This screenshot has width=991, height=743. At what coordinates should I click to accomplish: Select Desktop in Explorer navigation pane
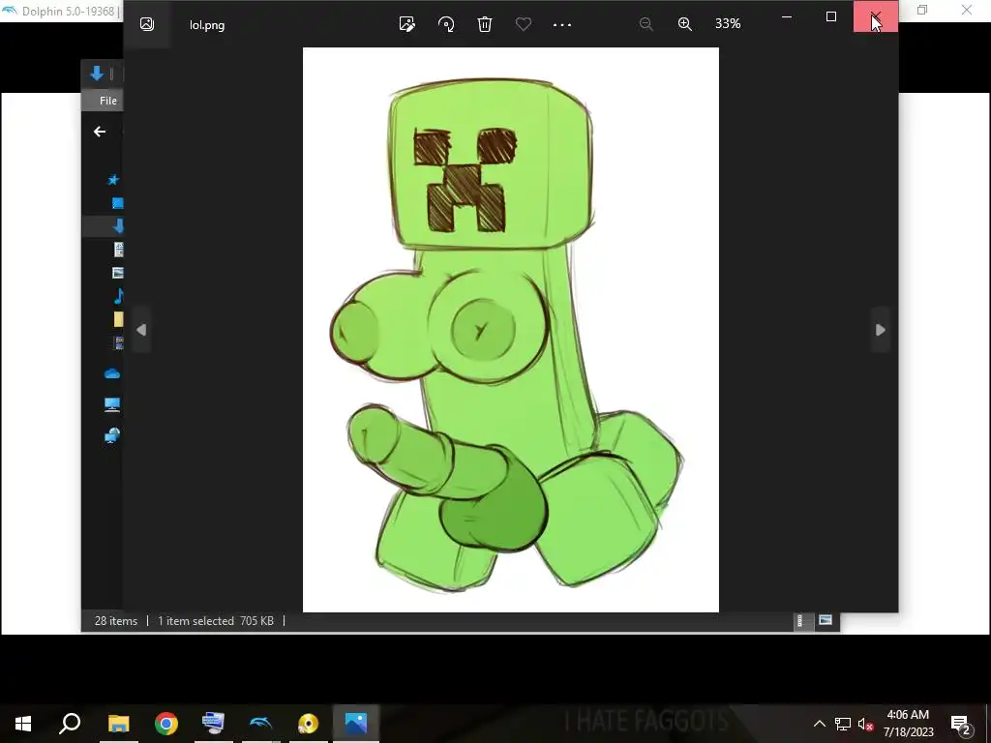point(117,203)
